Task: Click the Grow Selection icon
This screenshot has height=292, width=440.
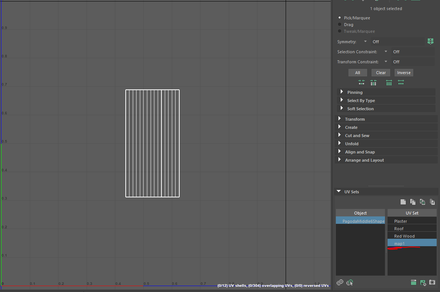Action: coord(401,82)
